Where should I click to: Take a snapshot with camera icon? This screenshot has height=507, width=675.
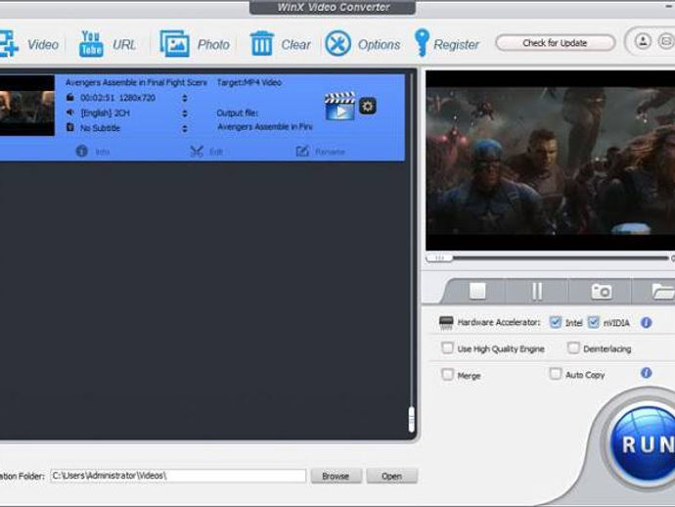tap(602, 292)
